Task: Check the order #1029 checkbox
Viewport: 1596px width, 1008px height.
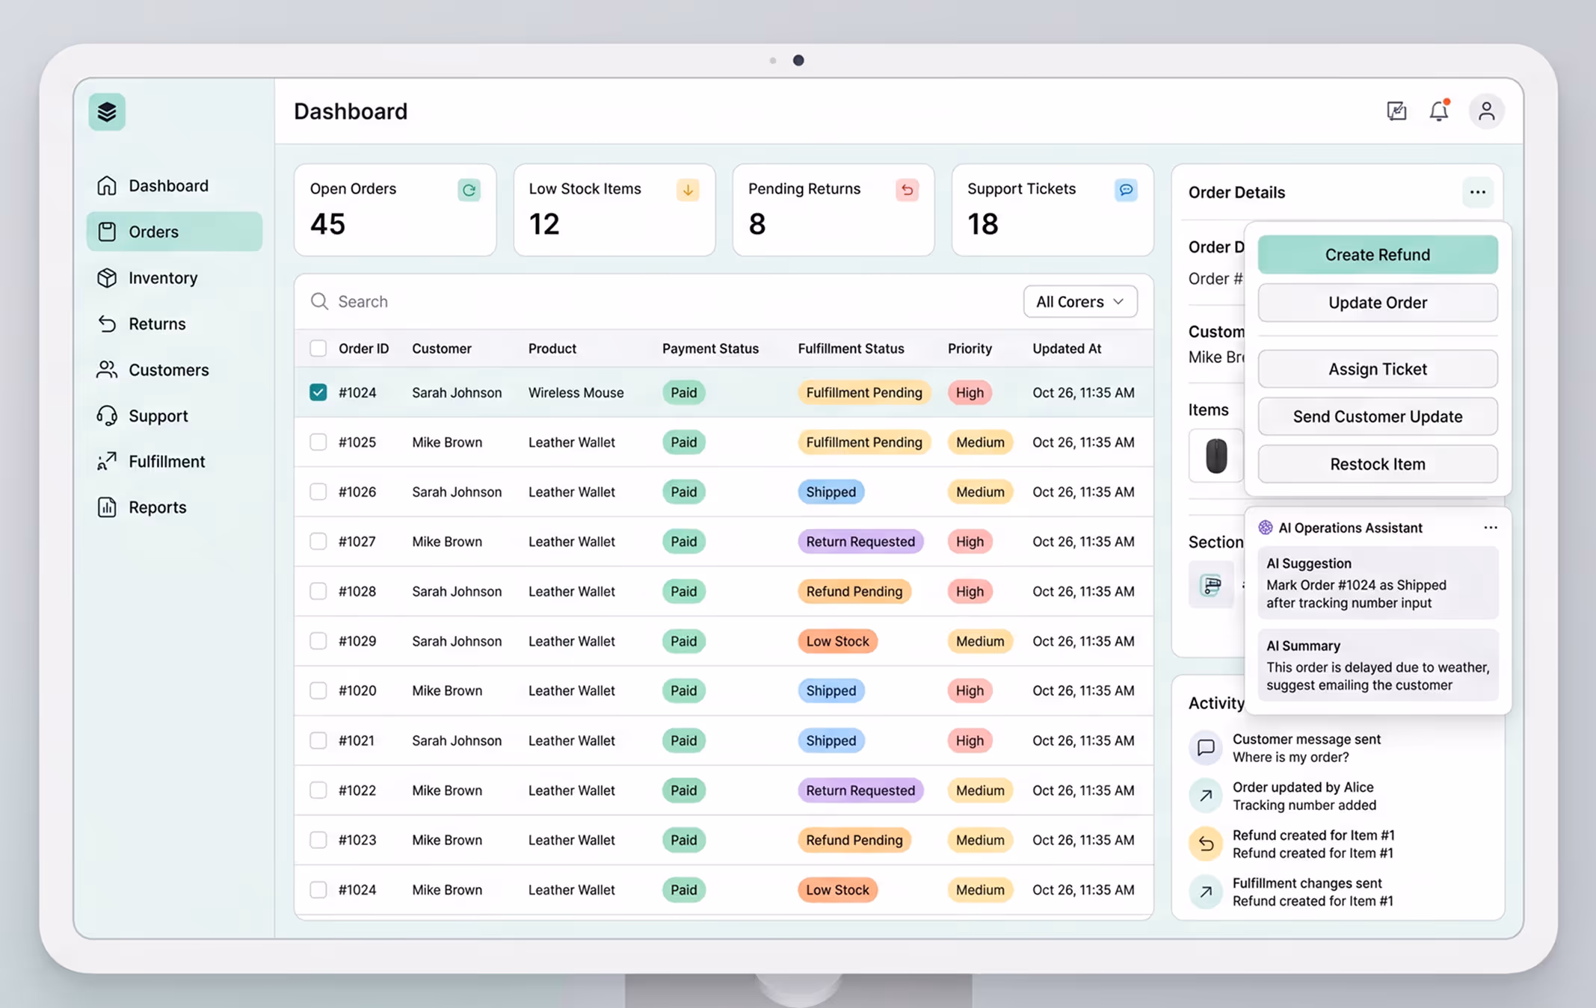Action: point(318,641)
